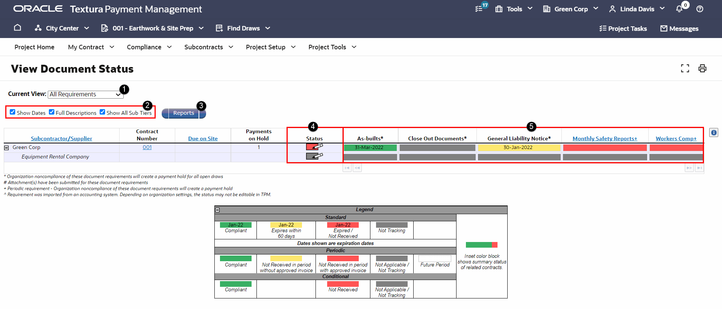Open the City Center project dropdown
The height and width of the screenshot is (309, 722).
[62, 28]
